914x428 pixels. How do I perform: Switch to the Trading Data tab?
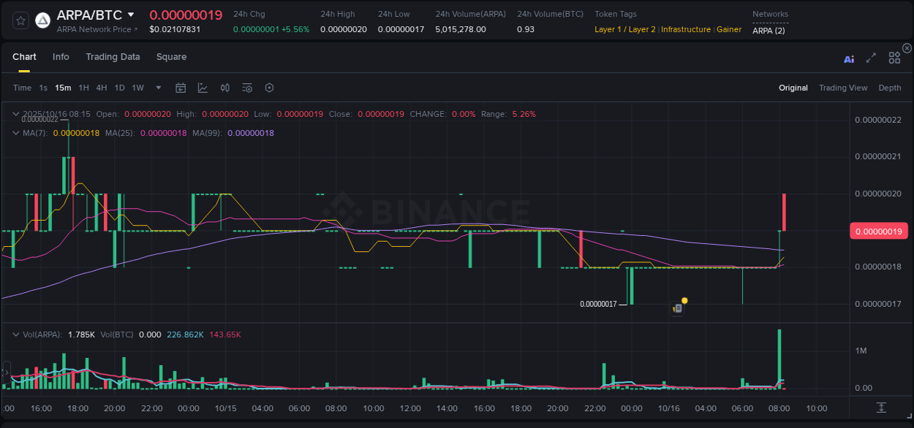(x=113, y=57)
